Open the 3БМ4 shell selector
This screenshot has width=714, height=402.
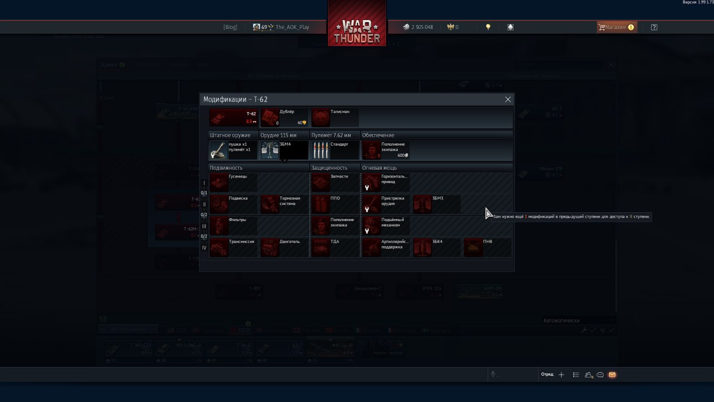click(x=284, y=150)
